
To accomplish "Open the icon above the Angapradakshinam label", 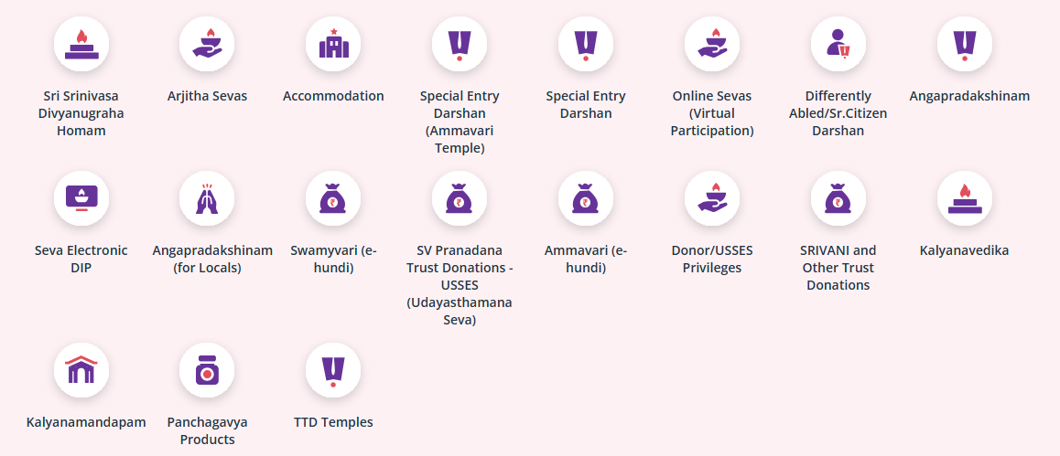I will click(x=965, y=44).
